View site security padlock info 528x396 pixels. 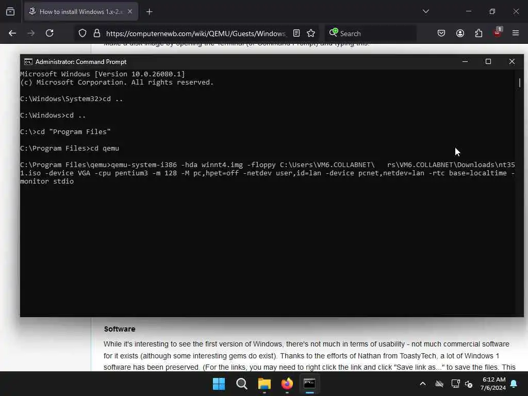pos(96,34)
